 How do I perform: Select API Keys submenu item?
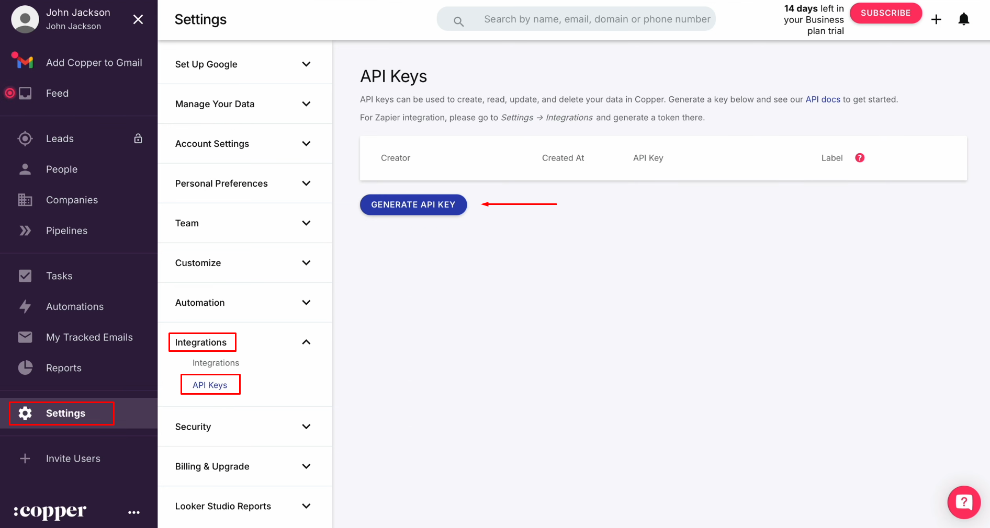pos(210,385)
